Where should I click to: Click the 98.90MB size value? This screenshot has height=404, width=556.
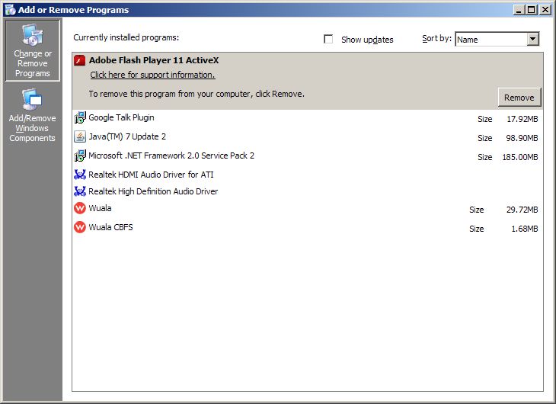tap(522, 138)
